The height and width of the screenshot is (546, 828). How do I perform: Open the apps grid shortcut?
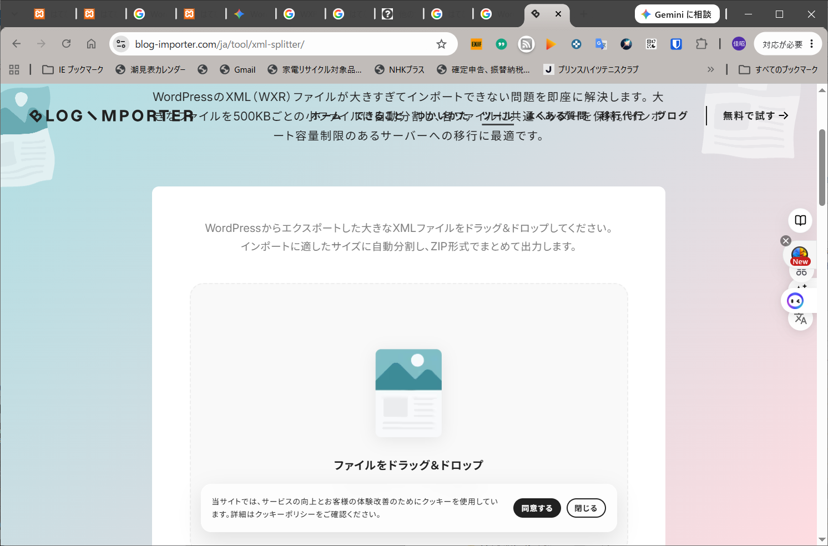(x=14, y=69)
